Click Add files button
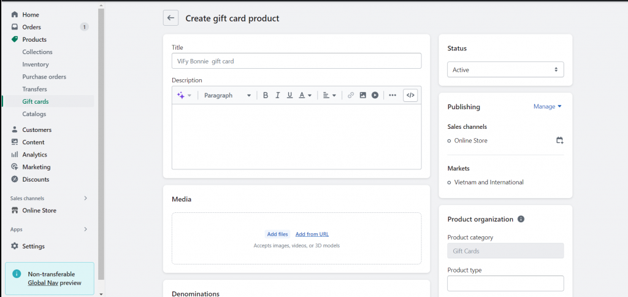Screen dimensions: 628x297 pyautogui.click(x=277, y=234)
